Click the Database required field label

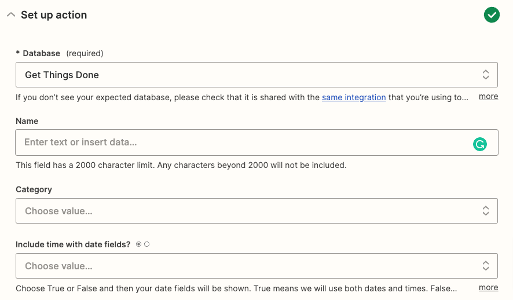60,53
